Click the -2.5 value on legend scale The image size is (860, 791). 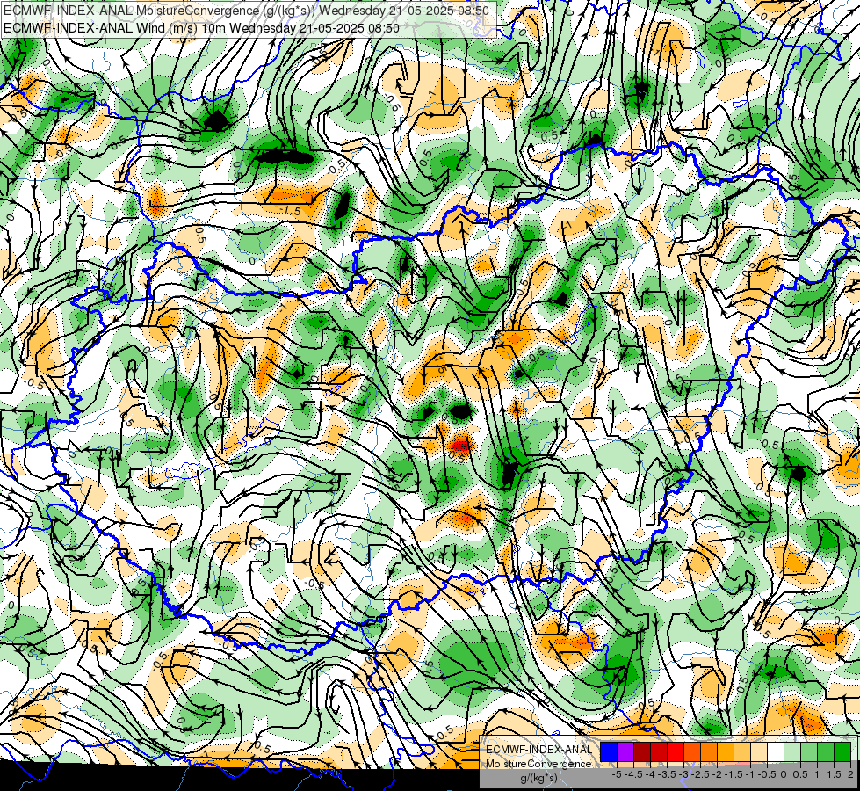click(700, 774)
